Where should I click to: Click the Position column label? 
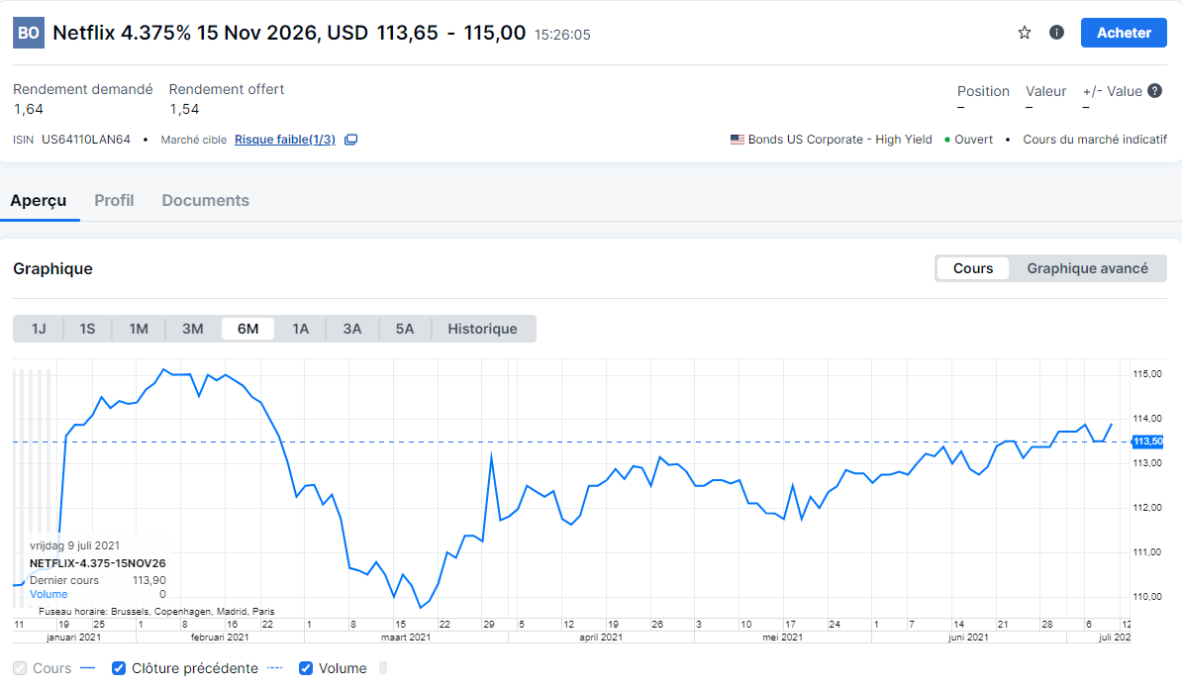(983, 91)
